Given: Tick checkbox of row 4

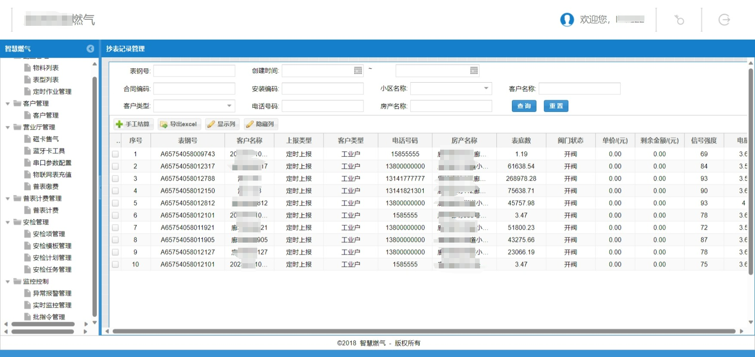Looking at the screenshot, I should click(115, 191).
